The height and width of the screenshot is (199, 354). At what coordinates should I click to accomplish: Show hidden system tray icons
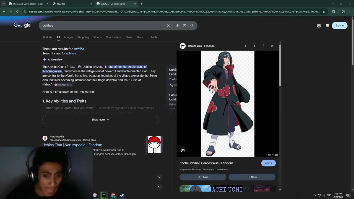314,195
